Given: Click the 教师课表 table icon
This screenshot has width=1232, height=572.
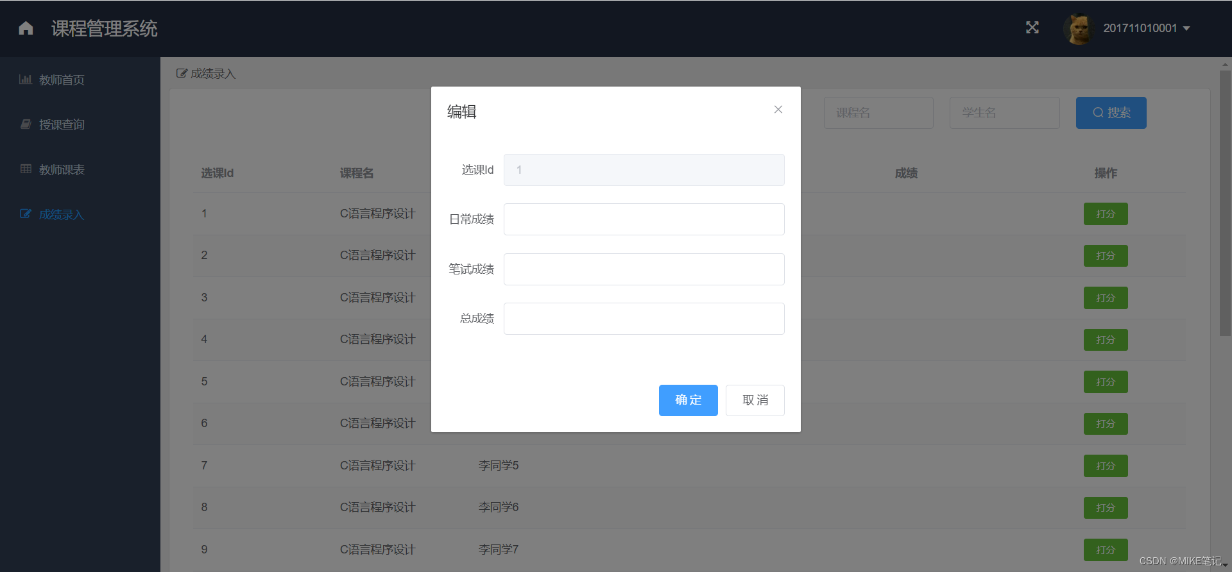Looking at the screenshot, I should pos(26,169).
